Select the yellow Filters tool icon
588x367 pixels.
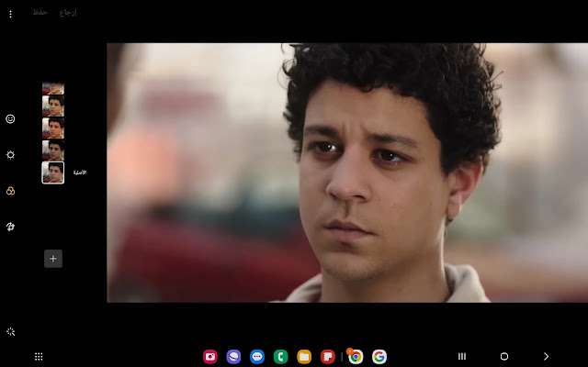click(10, 191)
